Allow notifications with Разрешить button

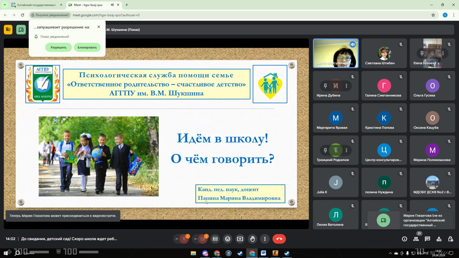[58, 47]
